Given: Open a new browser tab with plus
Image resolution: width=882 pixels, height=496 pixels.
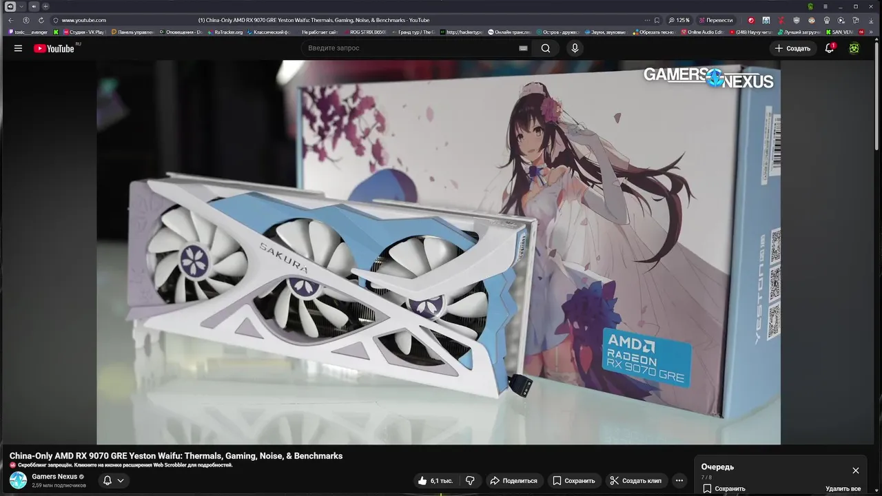Looking at the screenshot, I should tap(45, 6).
